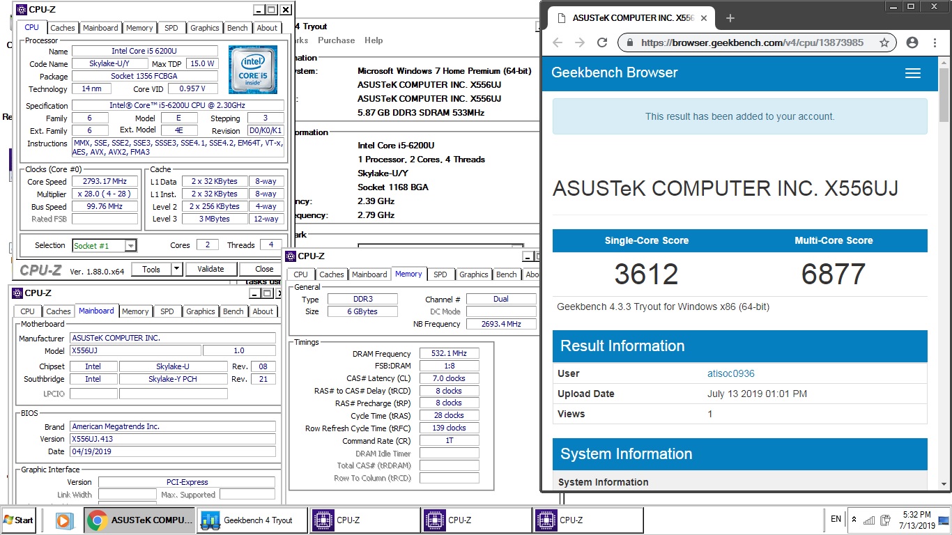Select Single-Core Score 3612
This screenshot has width=952, height=535.
tap(646, 274)
